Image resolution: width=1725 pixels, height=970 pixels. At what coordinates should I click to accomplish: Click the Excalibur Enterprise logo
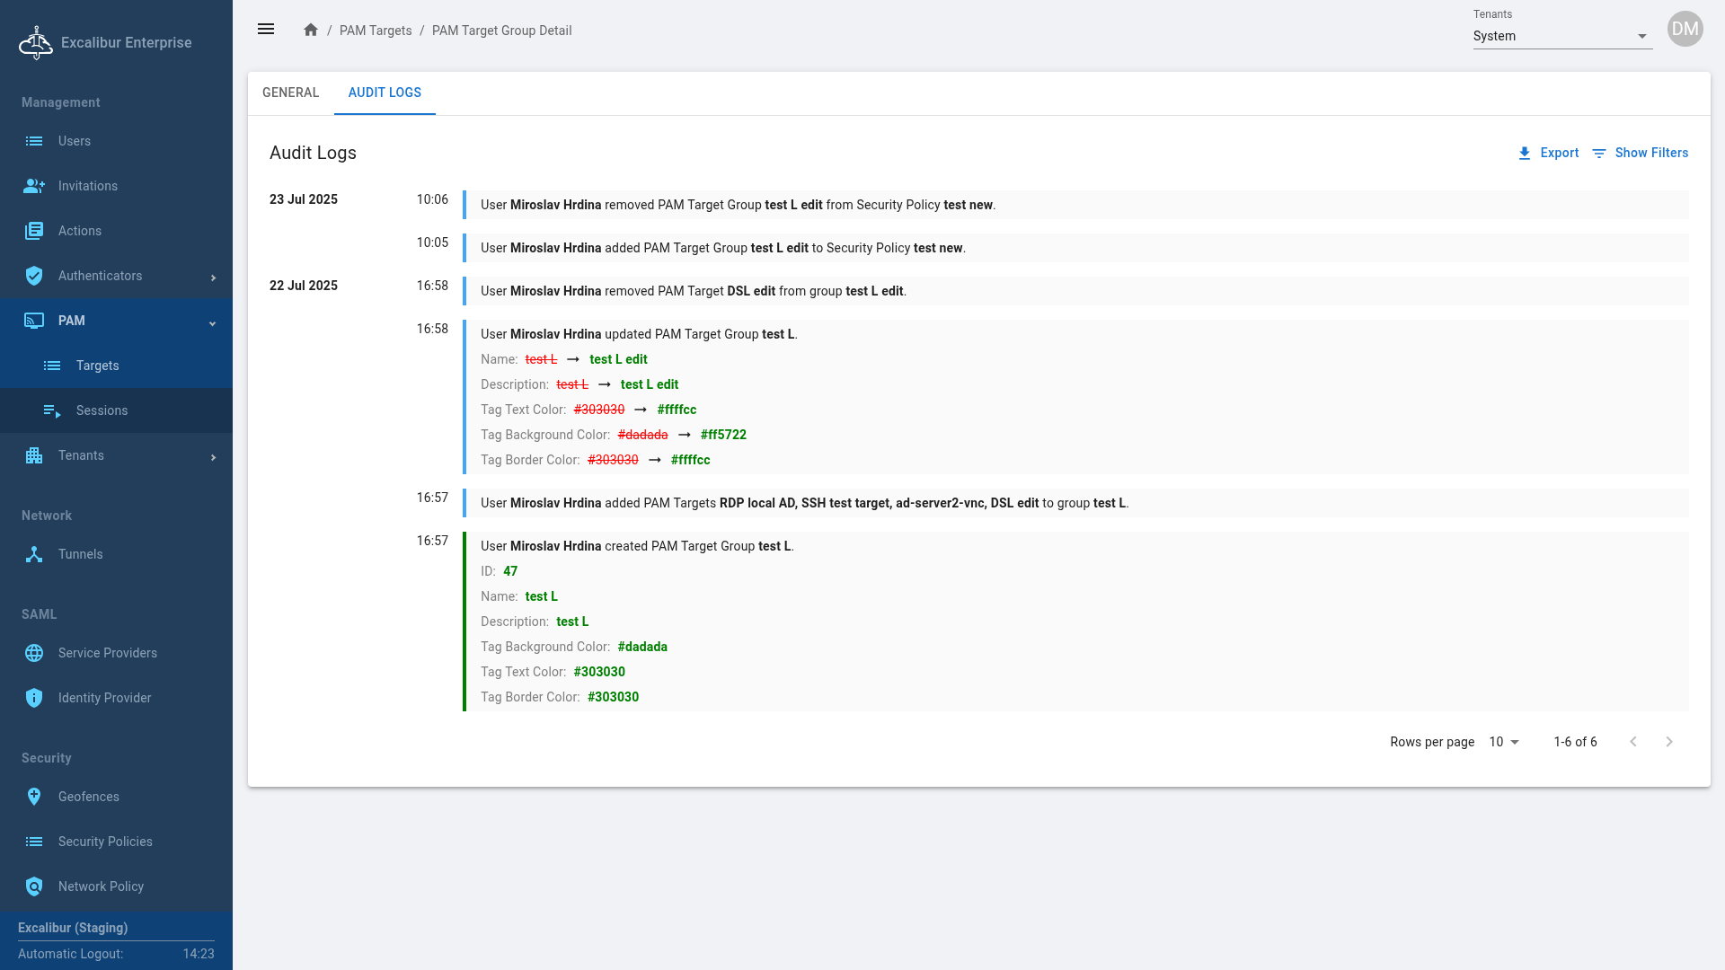[x=36, y=42]
